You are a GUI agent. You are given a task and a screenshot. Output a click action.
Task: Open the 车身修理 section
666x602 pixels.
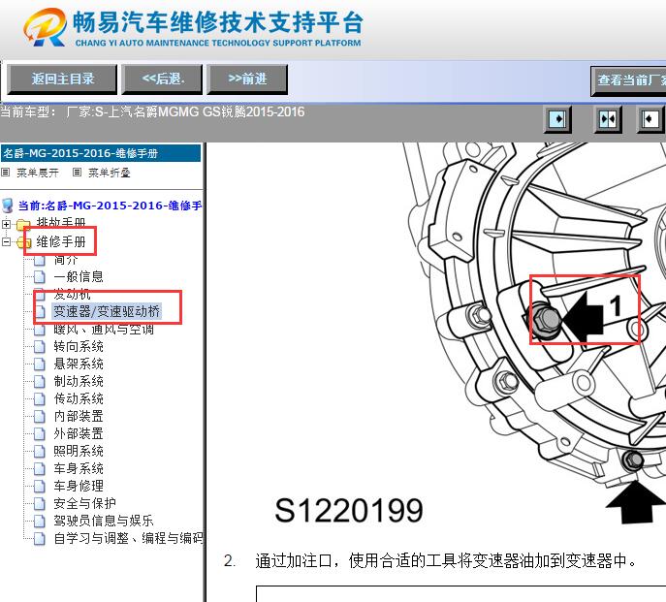point(79,486)
